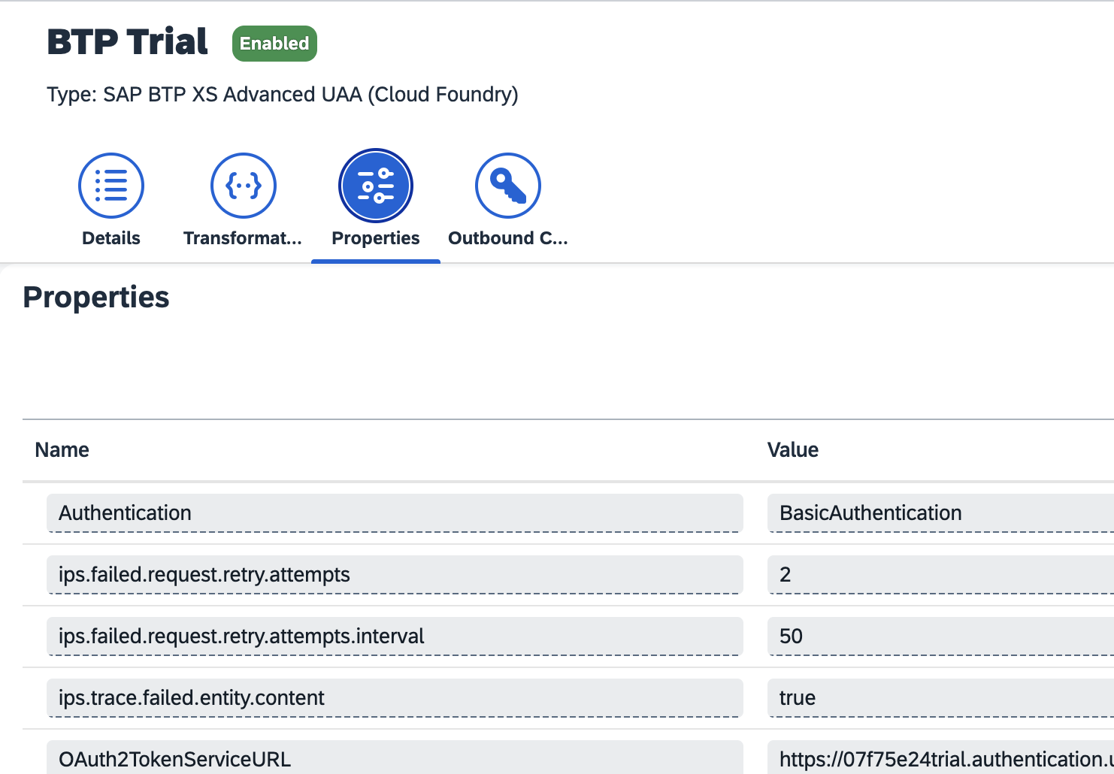Image resolution: width=1114 pixels, height=774 pixels.
Task: Open the Details list icon
Action: (x=111, y=186)
